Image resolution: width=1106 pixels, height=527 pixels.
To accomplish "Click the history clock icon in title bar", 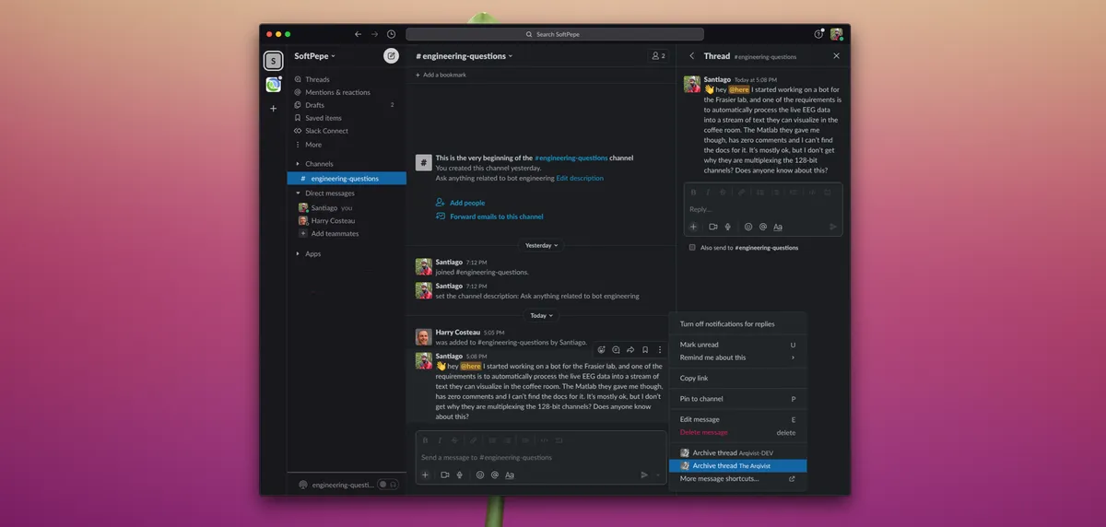I will [391, 34].
